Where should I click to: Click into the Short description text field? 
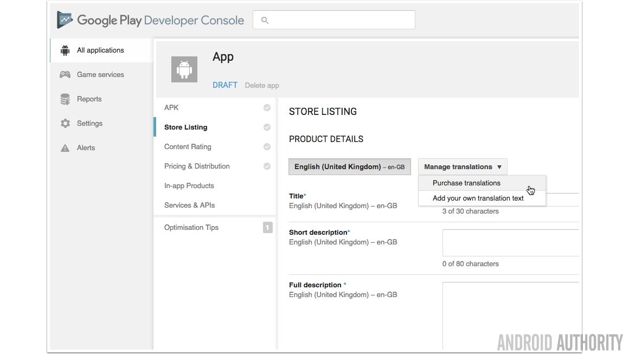[510, 243]
